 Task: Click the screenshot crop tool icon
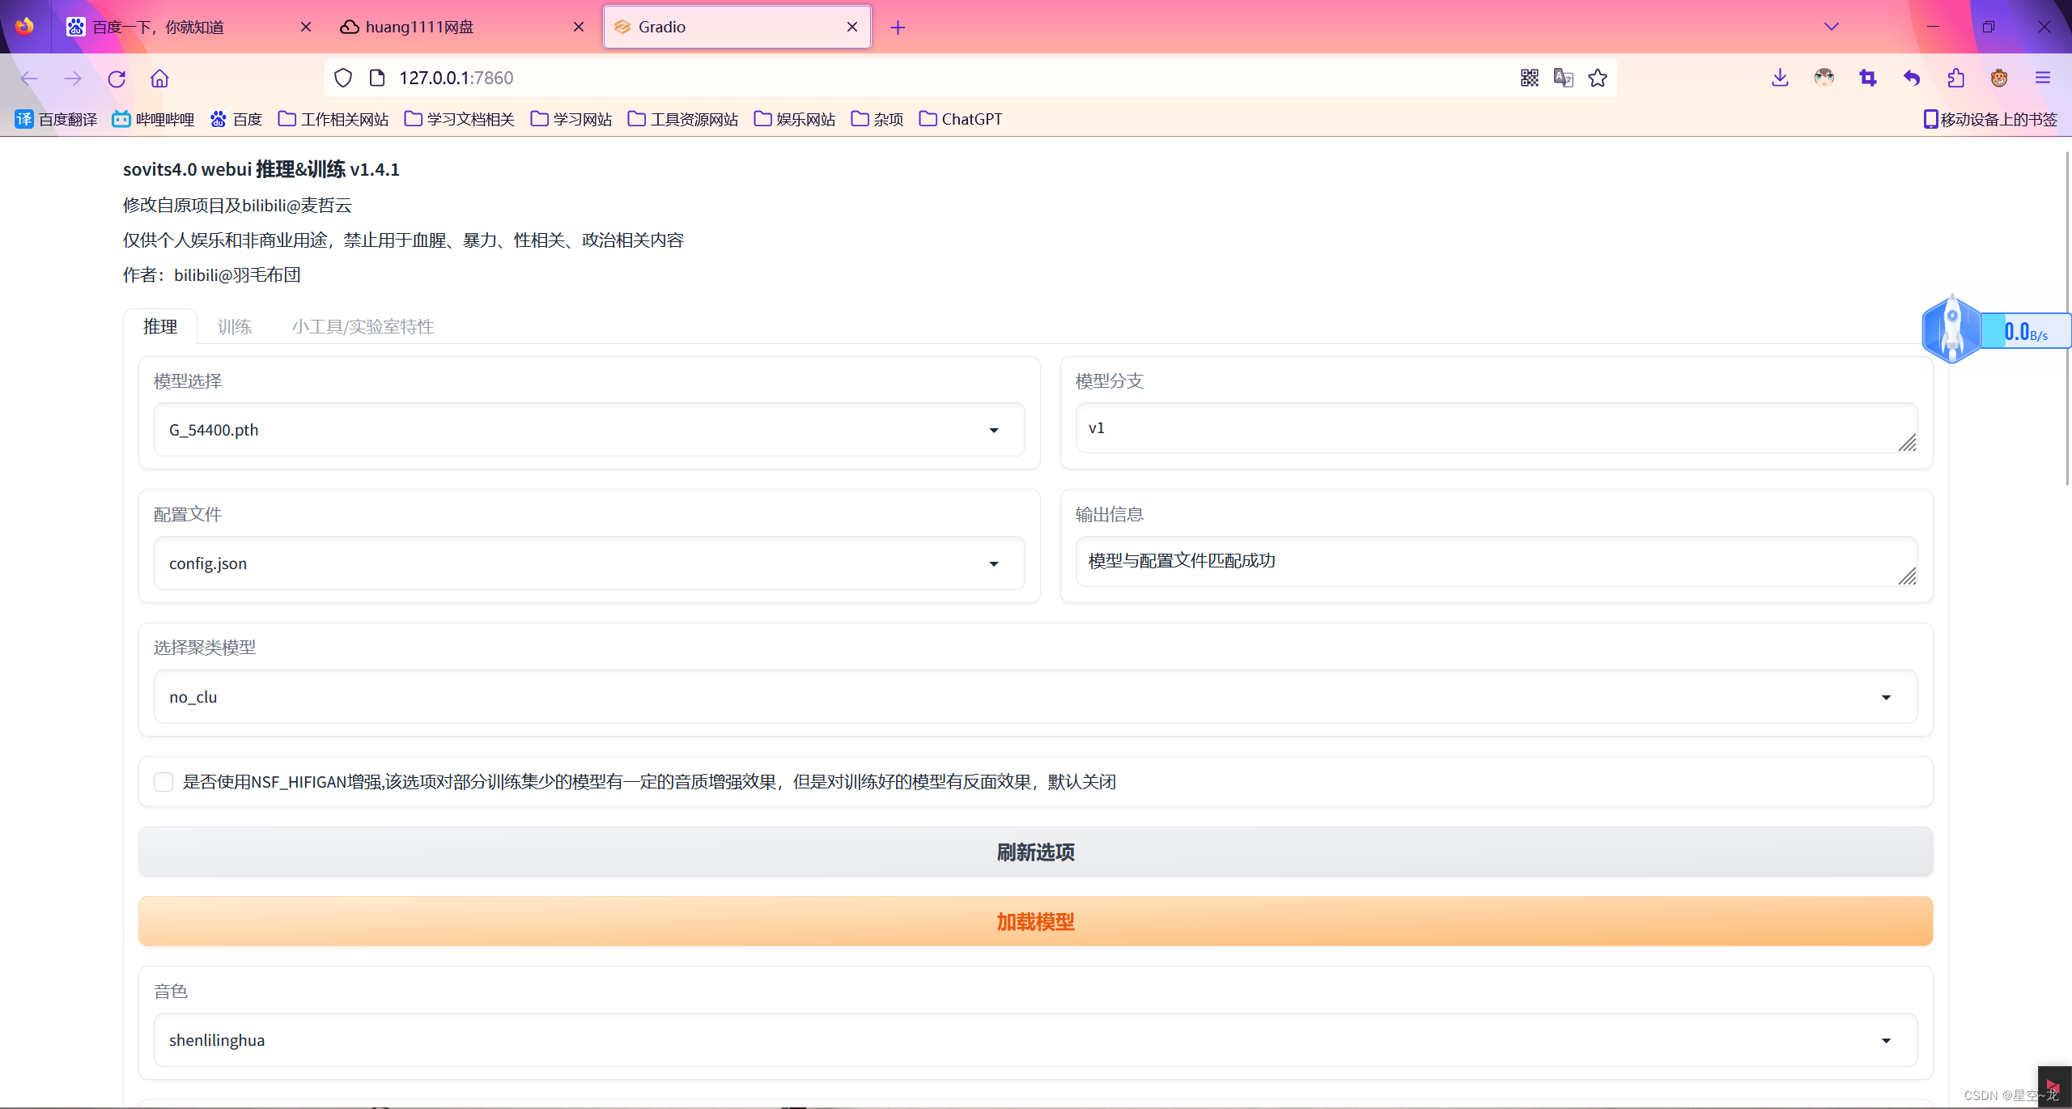[1868, 78]
